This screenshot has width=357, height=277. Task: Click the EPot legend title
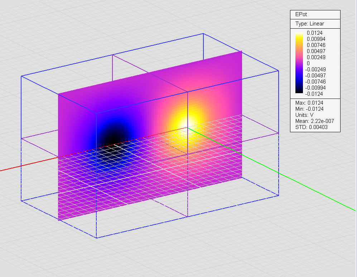point(301,15)
